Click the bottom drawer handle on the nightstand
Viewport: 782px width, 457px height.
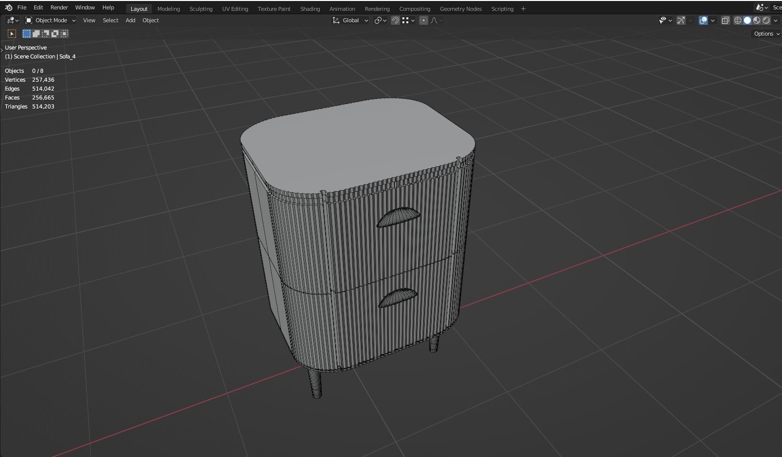click(x=397, y=298)
